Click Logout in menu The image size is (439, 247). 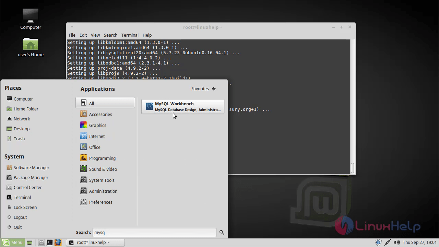16,217
